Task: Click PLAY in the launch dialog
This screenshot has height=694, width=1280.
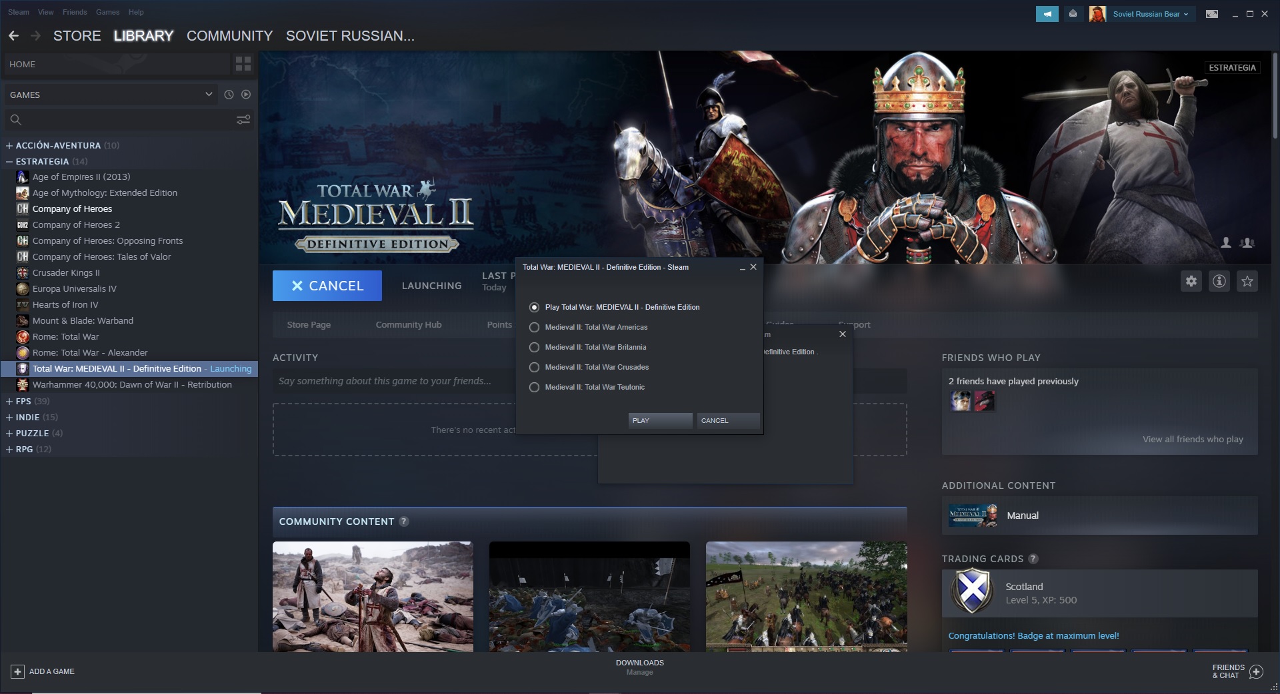Action: (660, 420)
